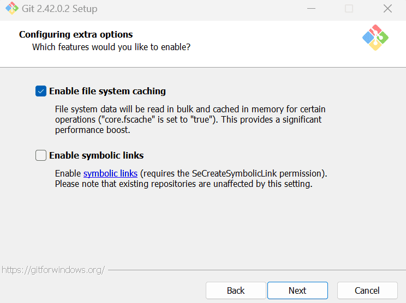Click the Git logo in the header
This screenshot has width=406, height=303.
[375, 38]
